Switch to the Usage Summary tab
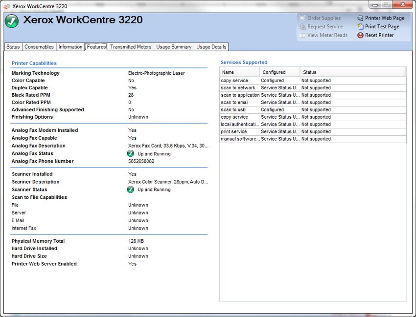The image size is (416, 317). click(174, 47)
